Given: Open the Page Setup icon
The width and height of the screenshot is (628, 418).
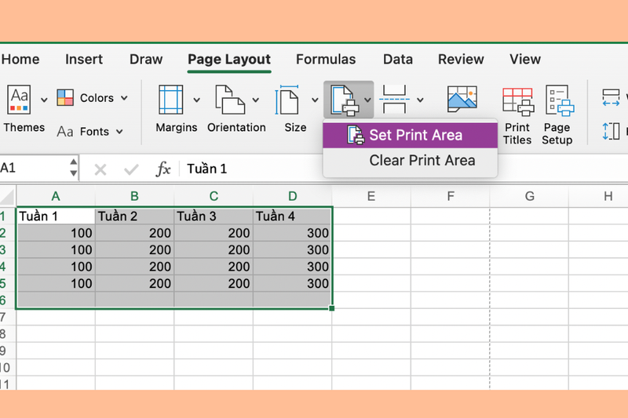Looking at the screenshot, I should tap(559, 100).
